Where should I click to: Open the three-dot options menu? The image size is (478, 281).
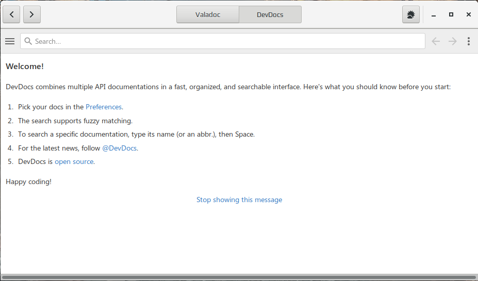[469, 41]
